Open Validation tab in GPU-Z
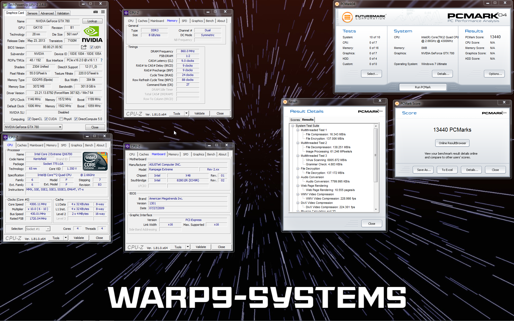The width and height of the screenshot is (514, 321). pos(63,13)
